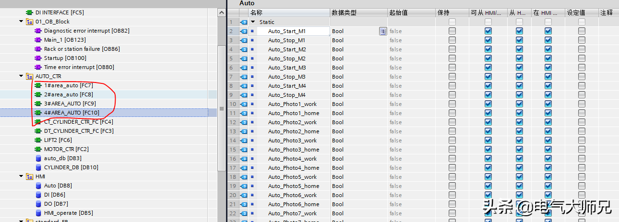The image size is (619, 222).
Task: Select row number 18 header
Action: [x=233, y=177]
